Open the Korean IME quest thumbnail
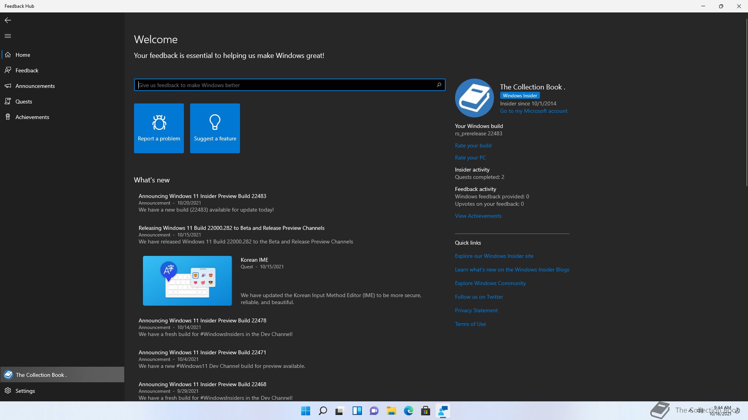Image resolution: width=748 pixels, height=420 pixels. [x=187, y=281]
